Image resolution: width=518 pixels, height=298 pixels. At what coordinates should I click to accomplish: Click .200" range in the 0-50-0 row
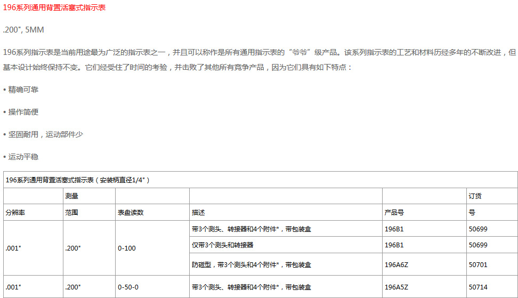pos(72,287)
